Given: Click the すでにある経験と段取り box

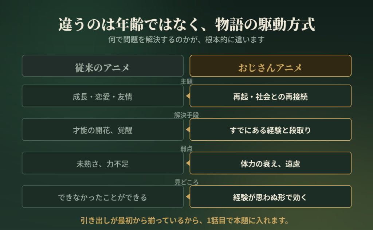Looking at the screenshot, I should [x=271, y=129].
